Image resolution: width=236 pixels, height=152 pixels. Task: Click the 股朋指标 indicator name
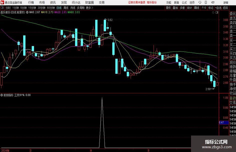pyautogui.click(x=8, y=95)
